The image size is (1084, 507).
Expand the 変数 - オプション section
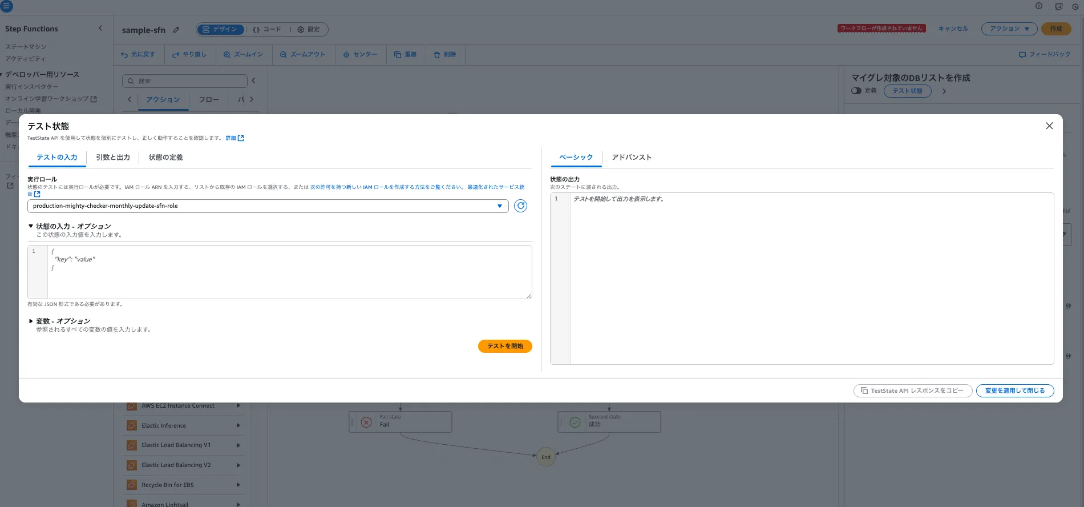point(31,321)
